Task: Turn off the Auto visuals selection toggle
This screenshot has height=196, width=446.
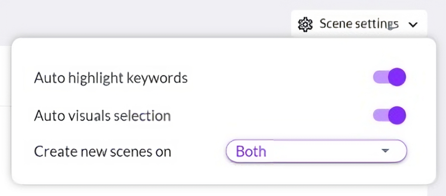Action: pyautogui.click(x=390, y=115)
